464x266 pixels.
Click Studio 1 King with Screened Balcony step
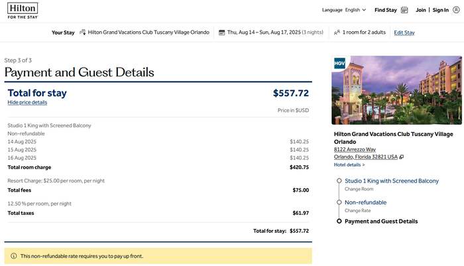[x=392, y=180]
